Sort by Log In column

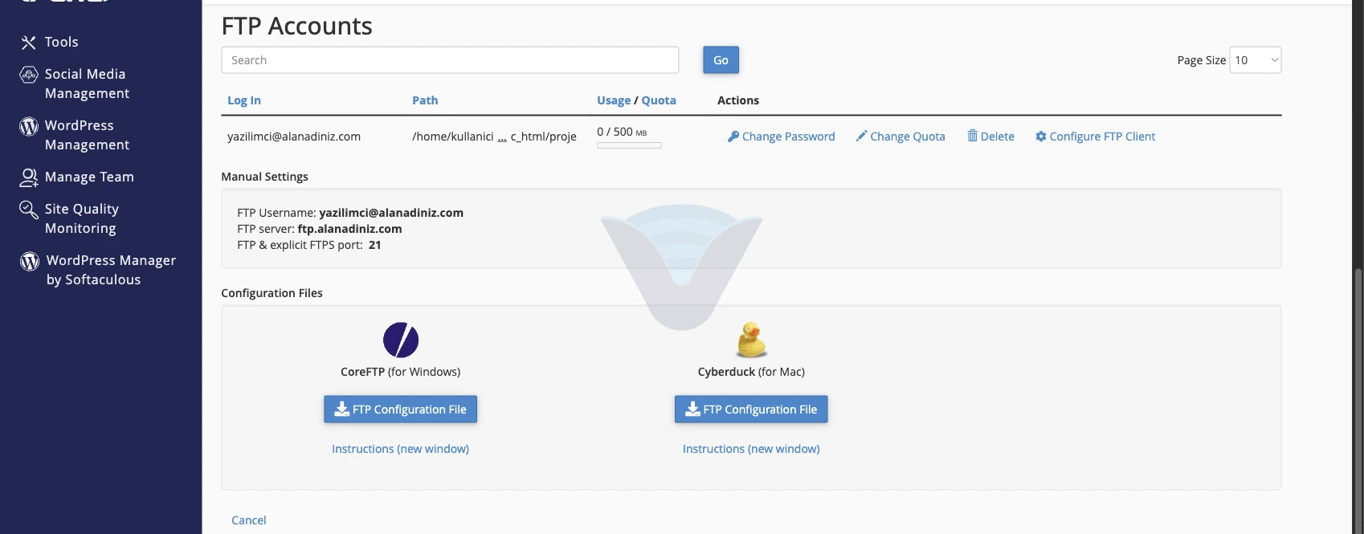click(x=244, y=100)
